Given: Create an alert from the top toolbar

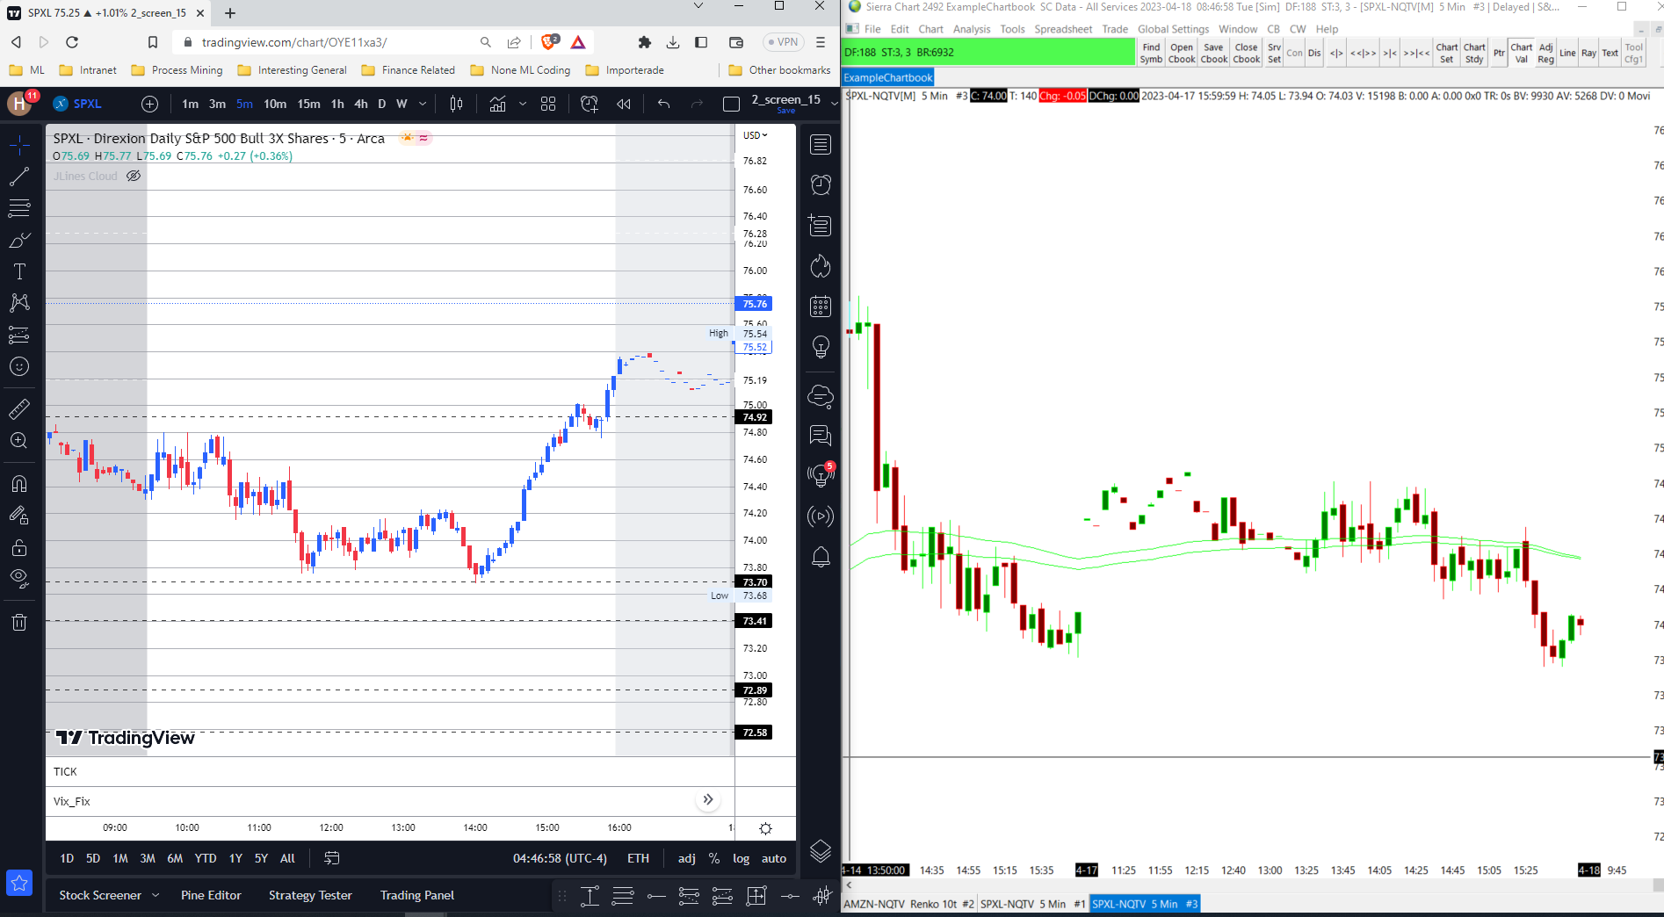Looking at the screenshot, I should tap(590, 104).
